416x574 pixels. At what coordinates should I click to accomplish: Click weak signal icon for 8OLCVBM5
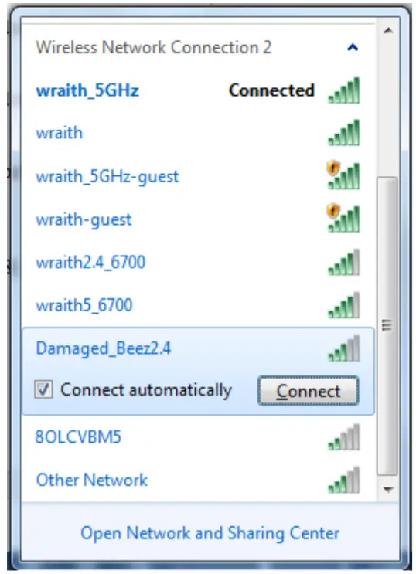point(344,437)
